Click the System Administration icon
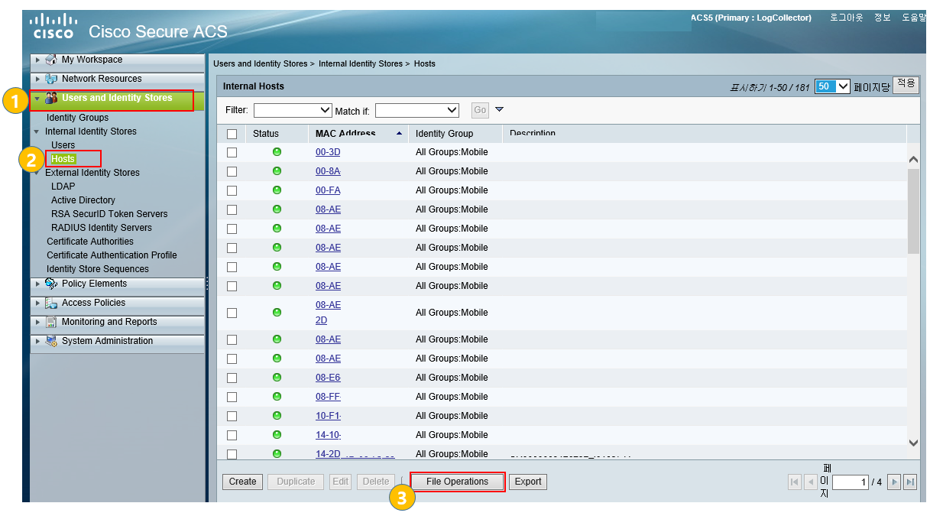The width and height of the screenshot is (930, 516). [x=51, y=341]
